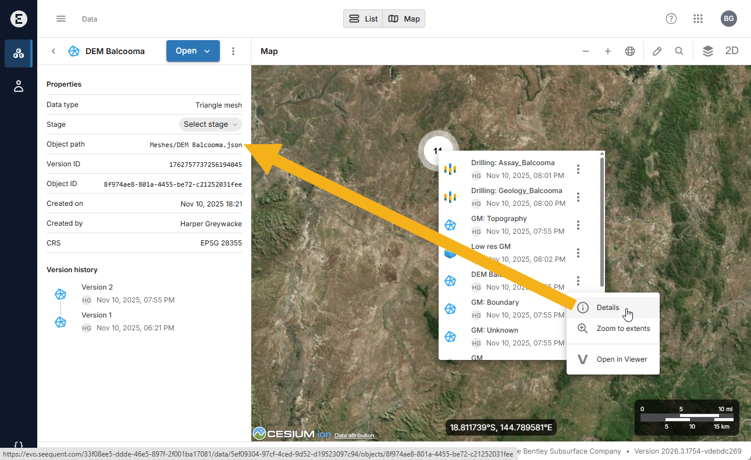The height and width of the screenshot is (460, 751).
Task: Click the Data attribution link
Action: click(354, 436)
